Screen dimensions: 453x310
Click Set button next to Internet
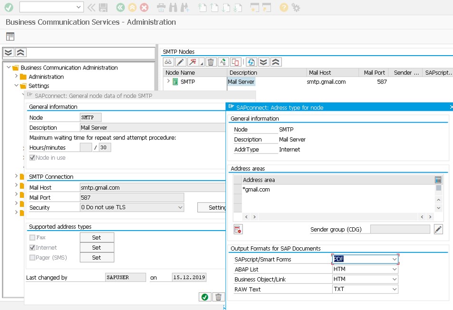click(x=97, y=248)
